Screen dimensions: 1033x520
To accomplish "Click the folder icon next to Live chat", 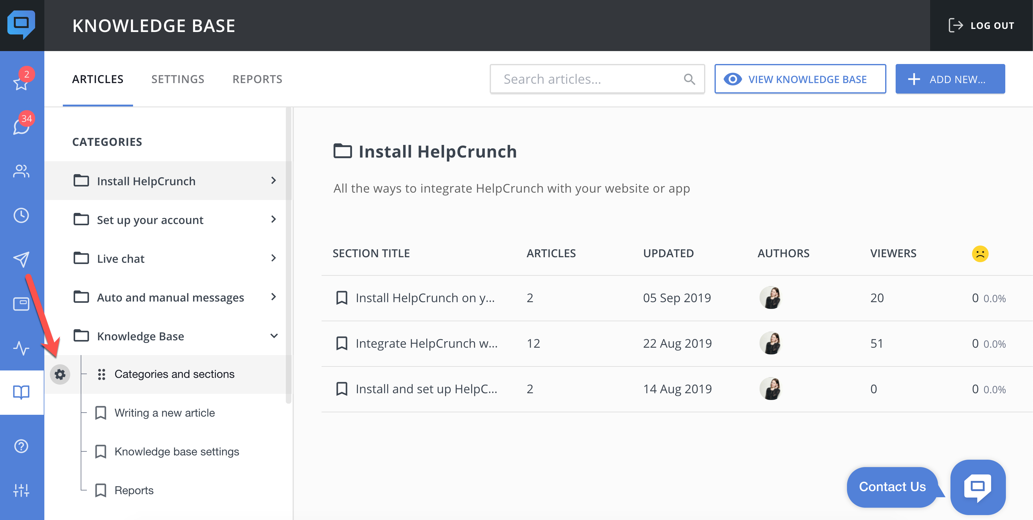I will (81, 258).
